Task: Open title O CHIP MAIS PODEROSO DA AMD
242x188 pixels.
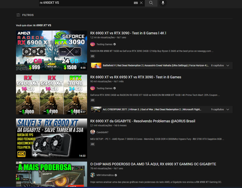Action: 153,164
